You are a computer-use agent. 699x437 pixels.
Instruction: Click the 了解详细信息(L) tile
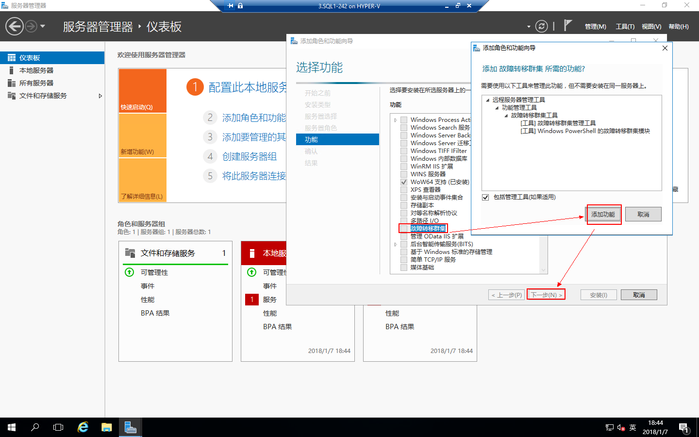pos(143,180)
